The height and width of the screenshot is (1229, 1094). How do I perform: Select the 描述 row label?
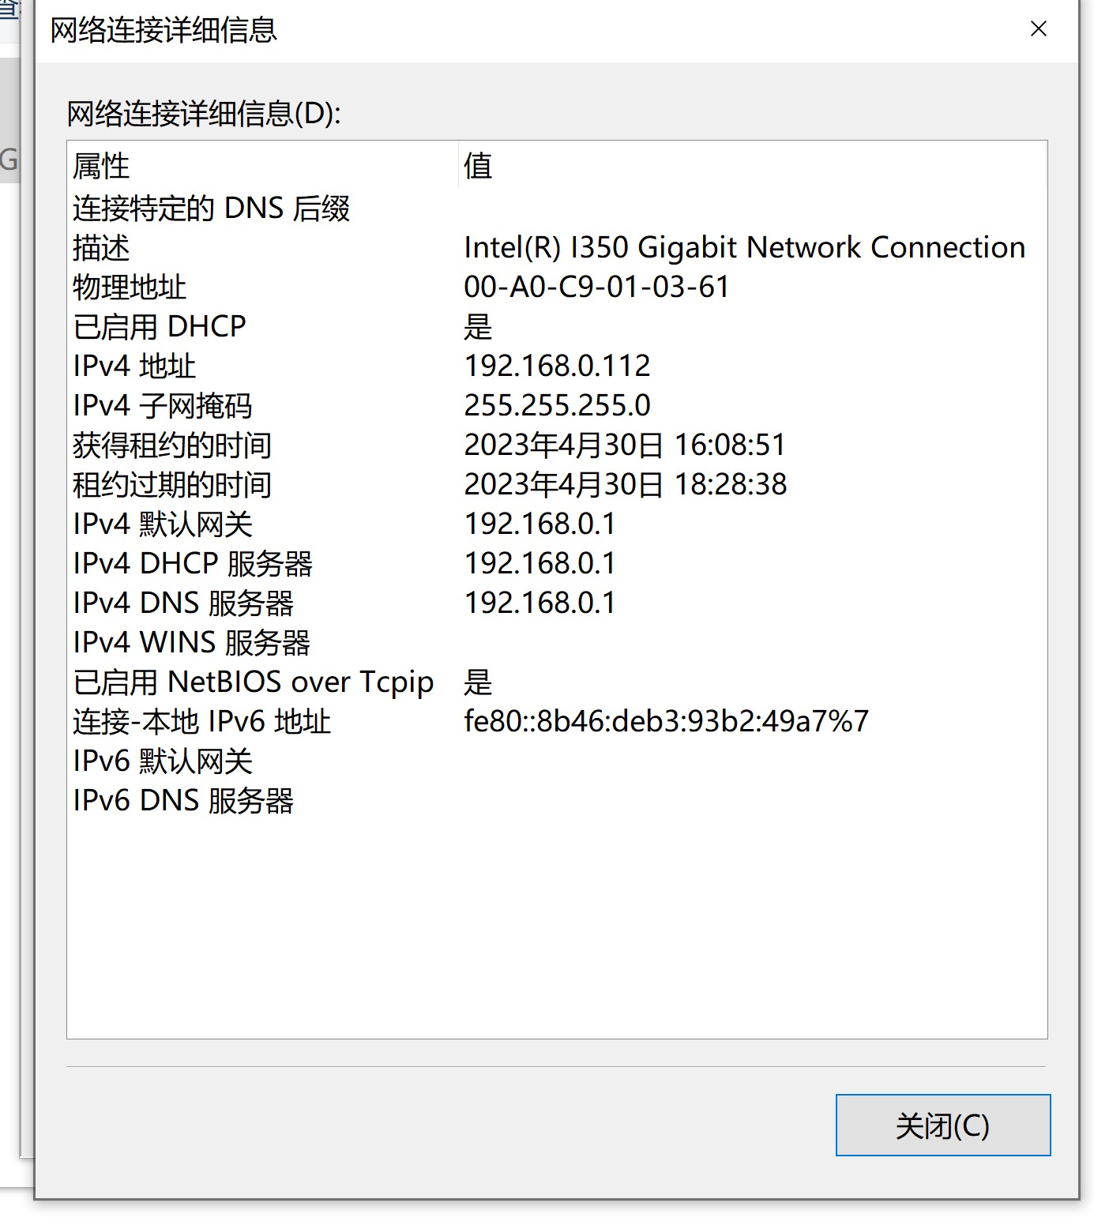point(101,248)
